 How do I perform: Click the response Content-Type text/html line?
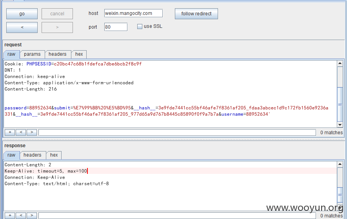(56, 184)
